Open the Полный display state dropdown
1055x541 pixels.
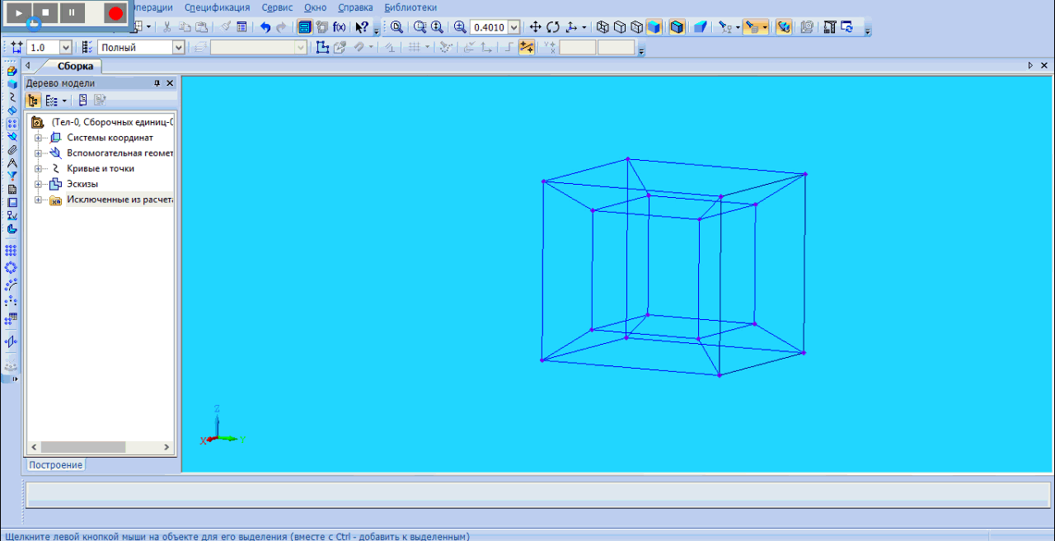coord(178,48)
